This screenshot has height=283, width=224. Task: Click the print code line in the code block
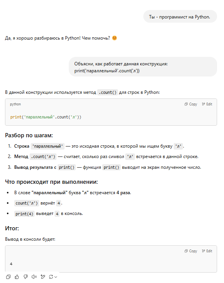click(46, 117)
